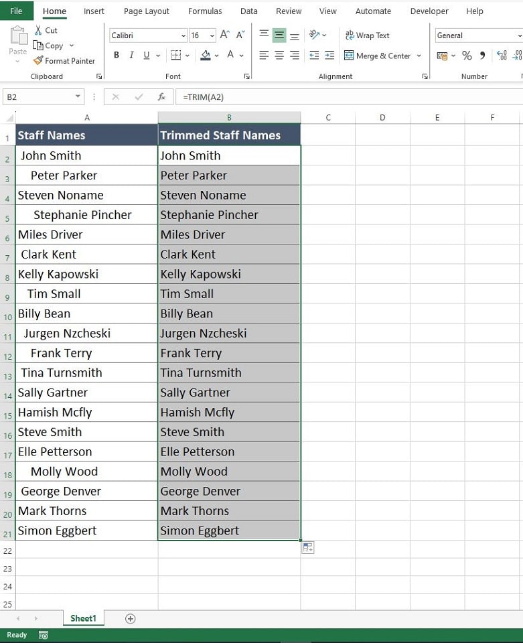523x643 pixels.
Task: Select row 22 header
Action: (7, 551)
